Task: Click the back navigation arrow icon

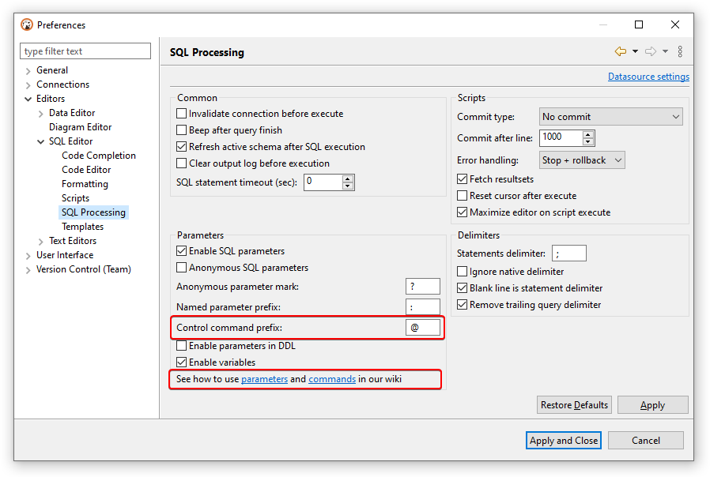Action: tap(621, 51)
